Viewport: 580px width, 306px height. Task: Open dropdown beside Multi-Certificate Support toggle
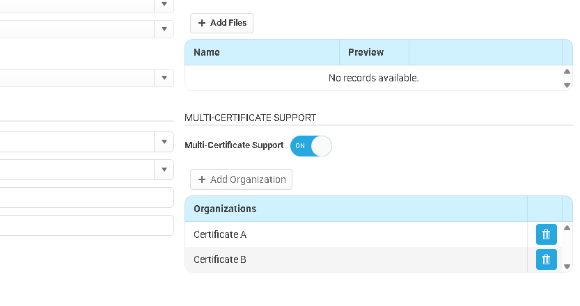[x=164, y=142]
